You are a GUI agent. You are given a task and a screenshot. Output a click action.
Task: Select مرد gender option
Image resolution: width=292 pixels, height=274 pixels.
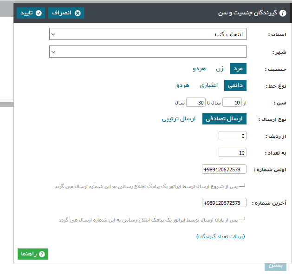coord(238,69)
